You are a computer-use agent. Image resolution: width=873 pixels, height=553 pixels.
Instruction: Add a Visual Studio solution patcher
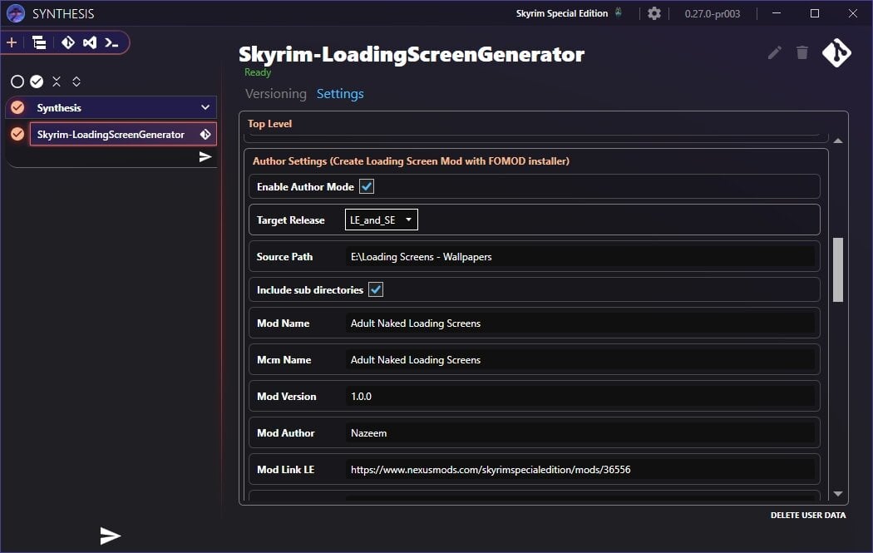90,42
